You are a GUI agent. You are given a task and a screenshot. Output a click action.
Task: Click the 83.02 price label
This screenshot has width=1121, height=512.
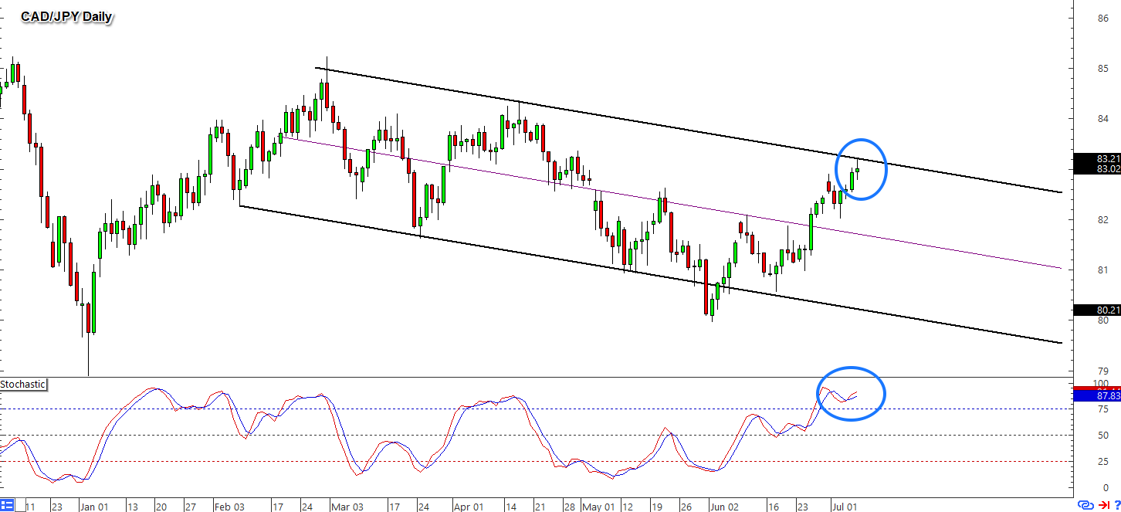pos(1109,168)
